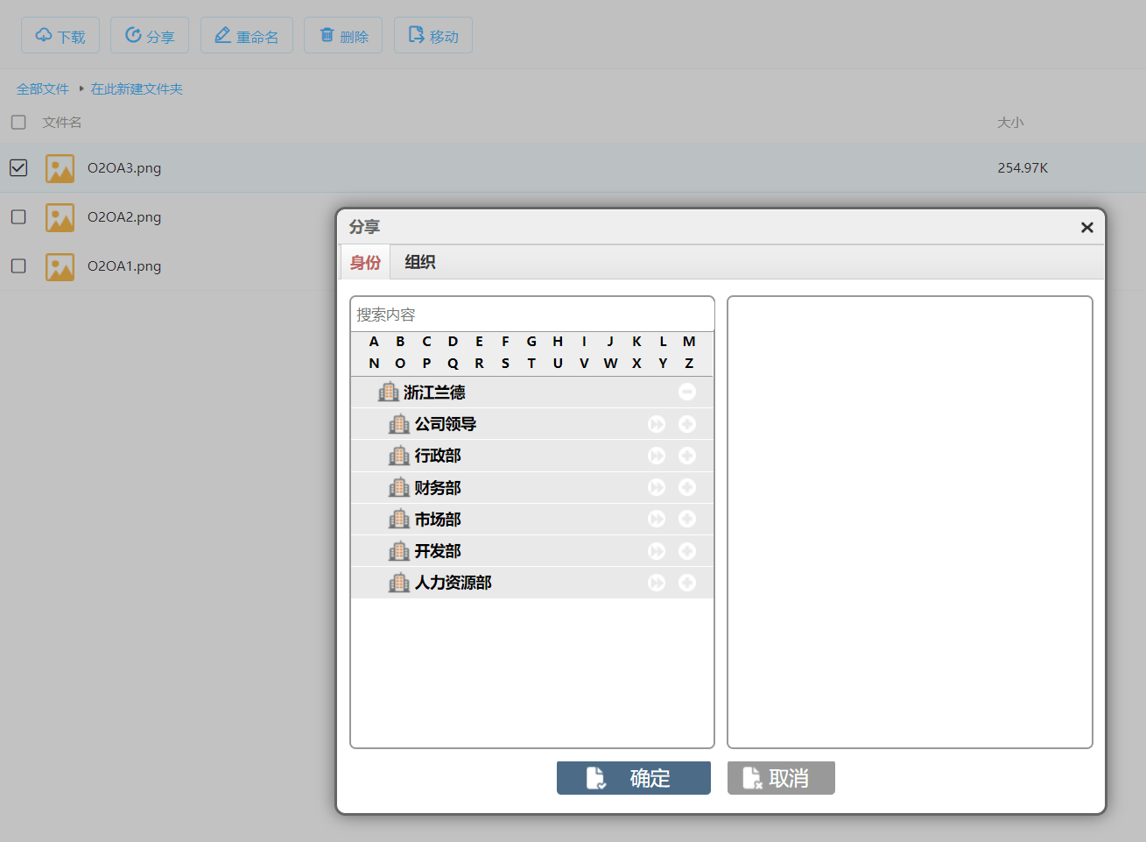This screenshot has width=1146, height=842.
Task: Confirm sharing with 确定 button
Action: tap(634, 778)
